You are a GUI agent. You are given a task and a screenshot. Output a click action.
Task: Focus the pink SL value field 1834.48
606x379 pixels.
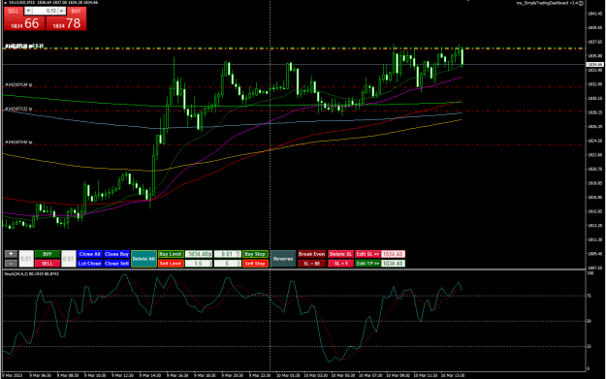pyautogui.click(x=393, y=254)
